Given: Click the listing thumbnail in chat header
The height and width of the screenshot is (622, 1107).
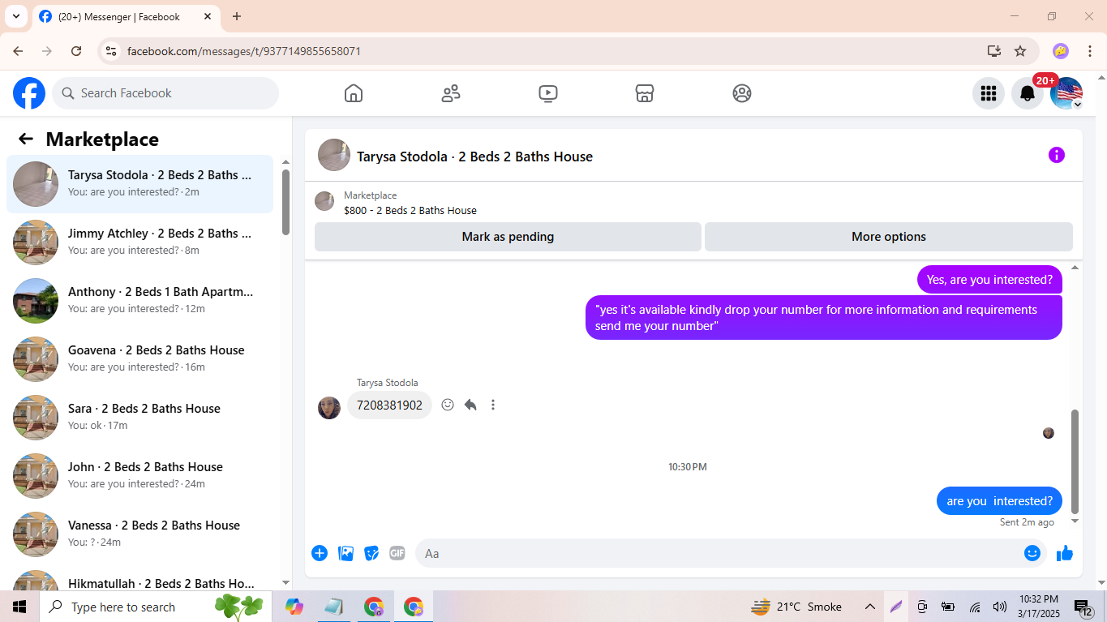Looking at the screenshot, I should pos(334,155).
